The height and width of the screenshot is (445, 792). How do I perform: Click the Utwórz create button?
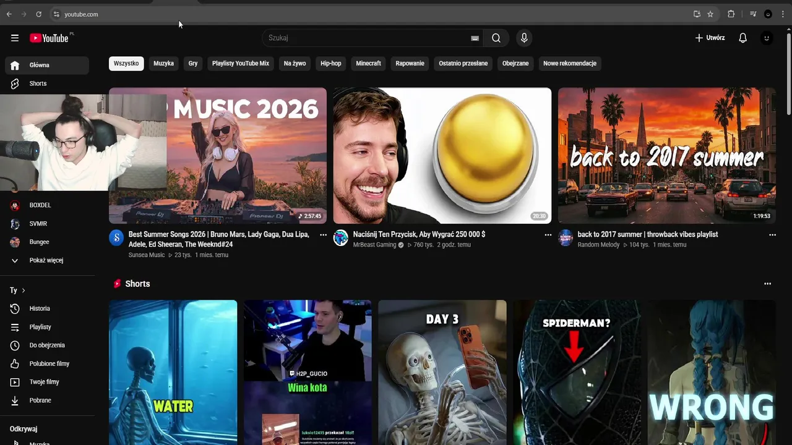pyautogui.click(x=710, y=38)
